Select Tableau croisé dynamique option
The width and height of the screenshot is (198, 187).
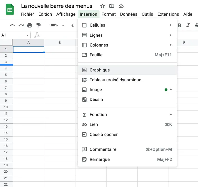coord(127,80)
